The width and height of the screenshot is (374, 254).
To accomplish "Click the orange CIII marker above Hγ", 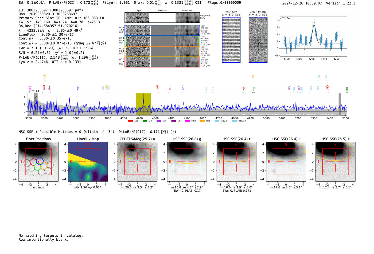I will (253, 78).
